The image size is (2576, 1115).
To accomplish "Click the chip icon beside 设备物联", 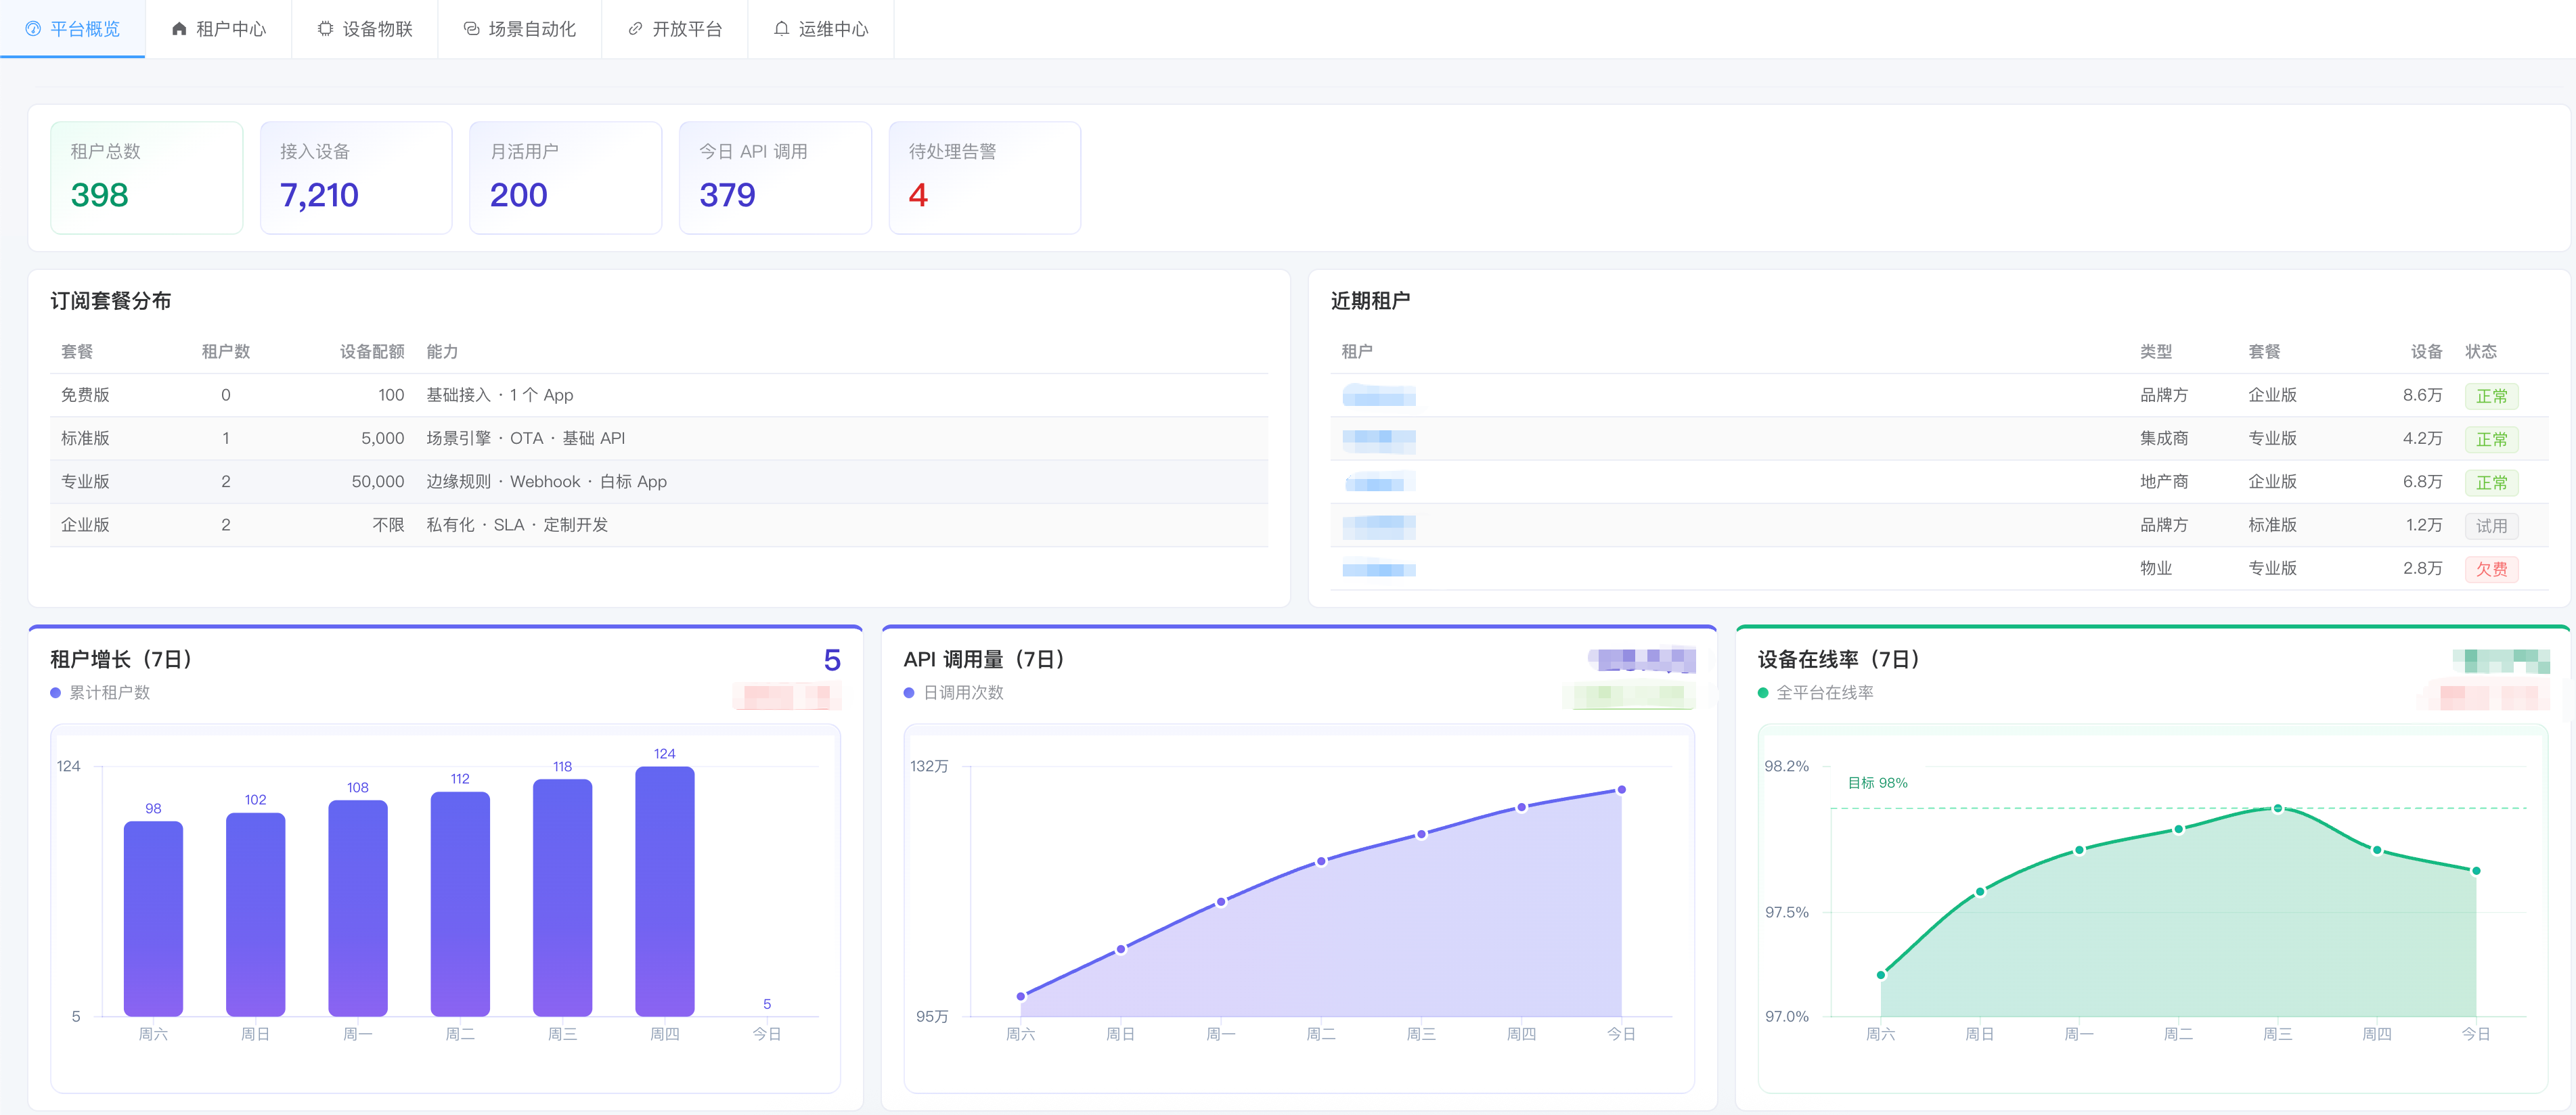I will (x=325, y=29).
